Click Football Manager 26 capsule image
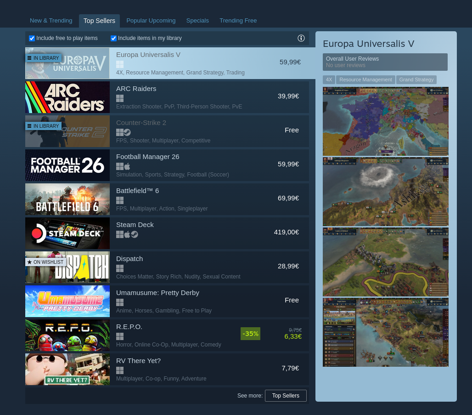The height and width of the screenshot is (415, 472). pyautogui.click(x=67, y=165)
